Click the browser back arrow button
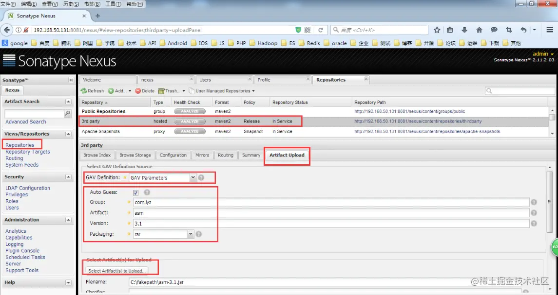The height and width of the screenshot is (295, 558). (7, 30)
